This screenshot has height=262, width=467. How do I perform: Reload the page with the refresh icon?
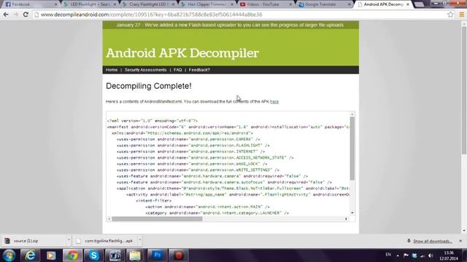pyautogui.click(x=26, y=15)
